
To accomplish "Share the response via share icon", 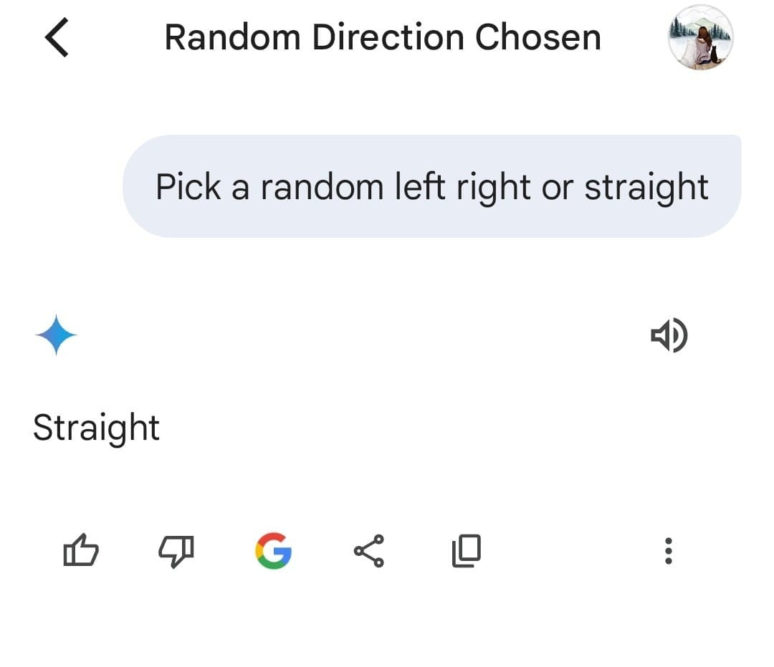I will tap(369, 550).
